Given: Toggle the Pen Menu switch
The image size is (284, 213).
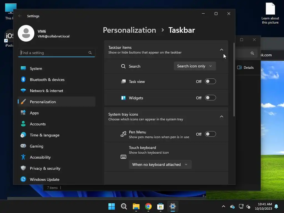Looking at the screenshot, I should 210,134.
